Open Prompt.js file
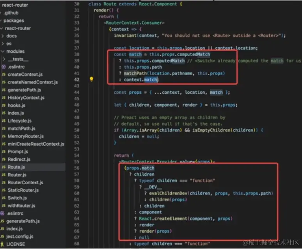Screen dimensions: 302x249 coord(18,151)
